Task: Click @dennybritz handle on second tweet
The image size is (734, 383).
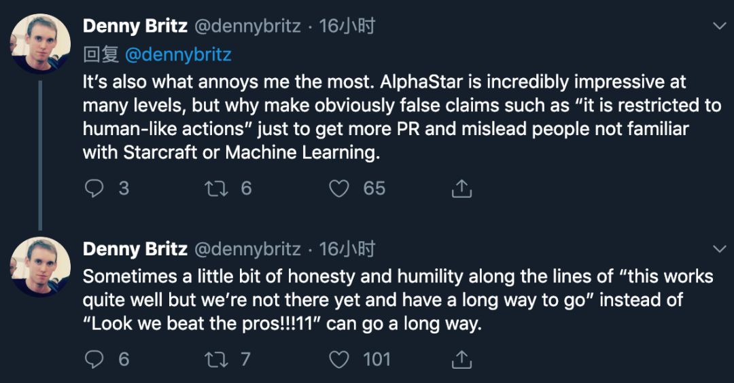Action: pos(247,249)
